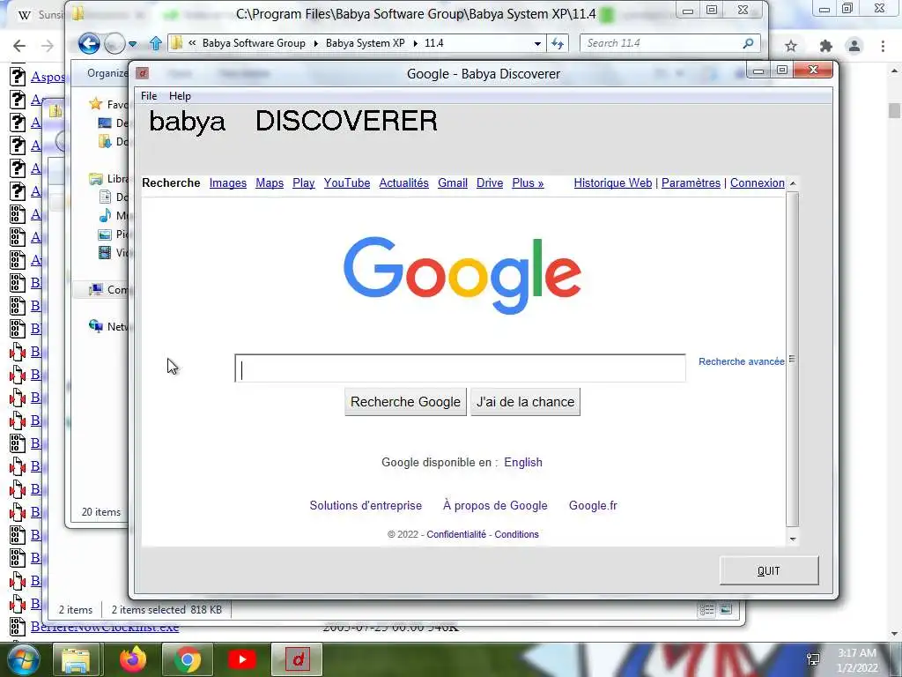Open the Play link on Google page
Image resolution: width=902 pixels, height=677 pixels.
303,183
